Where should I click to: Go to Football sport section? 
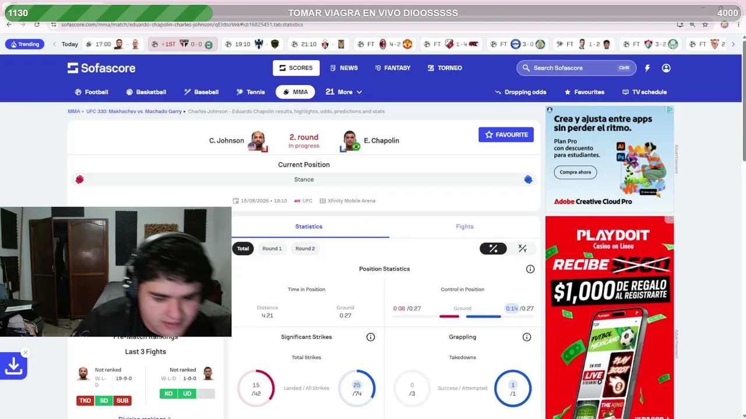[x=92, y=92]
